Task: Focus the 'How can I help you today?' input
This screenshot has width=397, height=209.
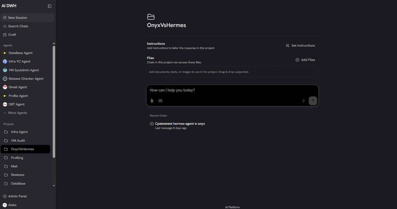Action: click(232, 90)
